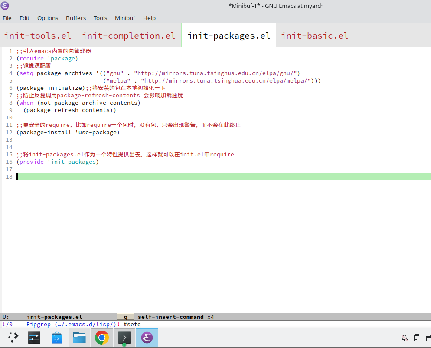Open the Minibuf menu
The image size is (431, 348).
point(125,18)
